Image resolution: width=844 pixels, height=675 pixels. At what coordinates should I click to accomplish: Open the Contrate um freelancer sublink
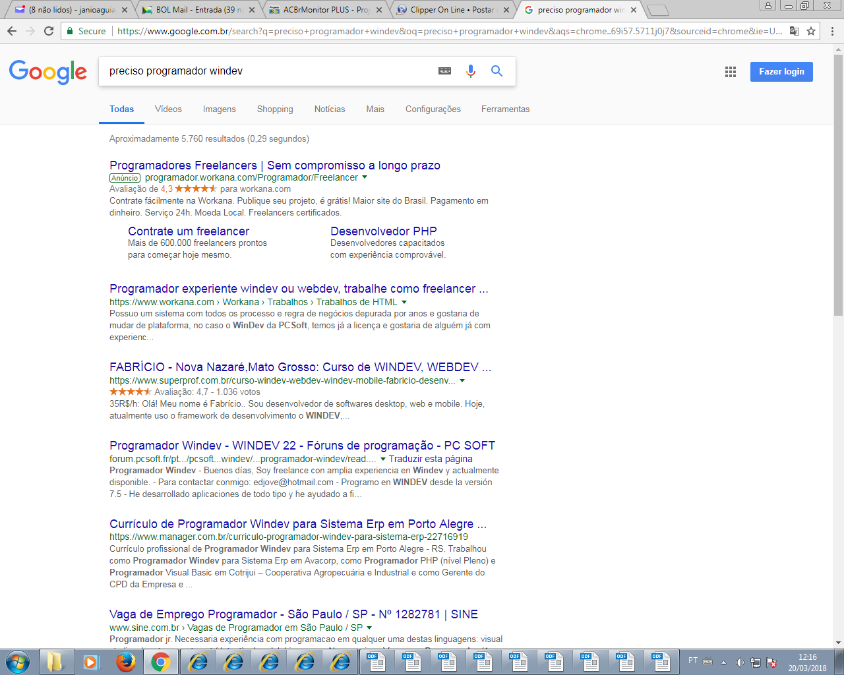click(x=189, y=231)
